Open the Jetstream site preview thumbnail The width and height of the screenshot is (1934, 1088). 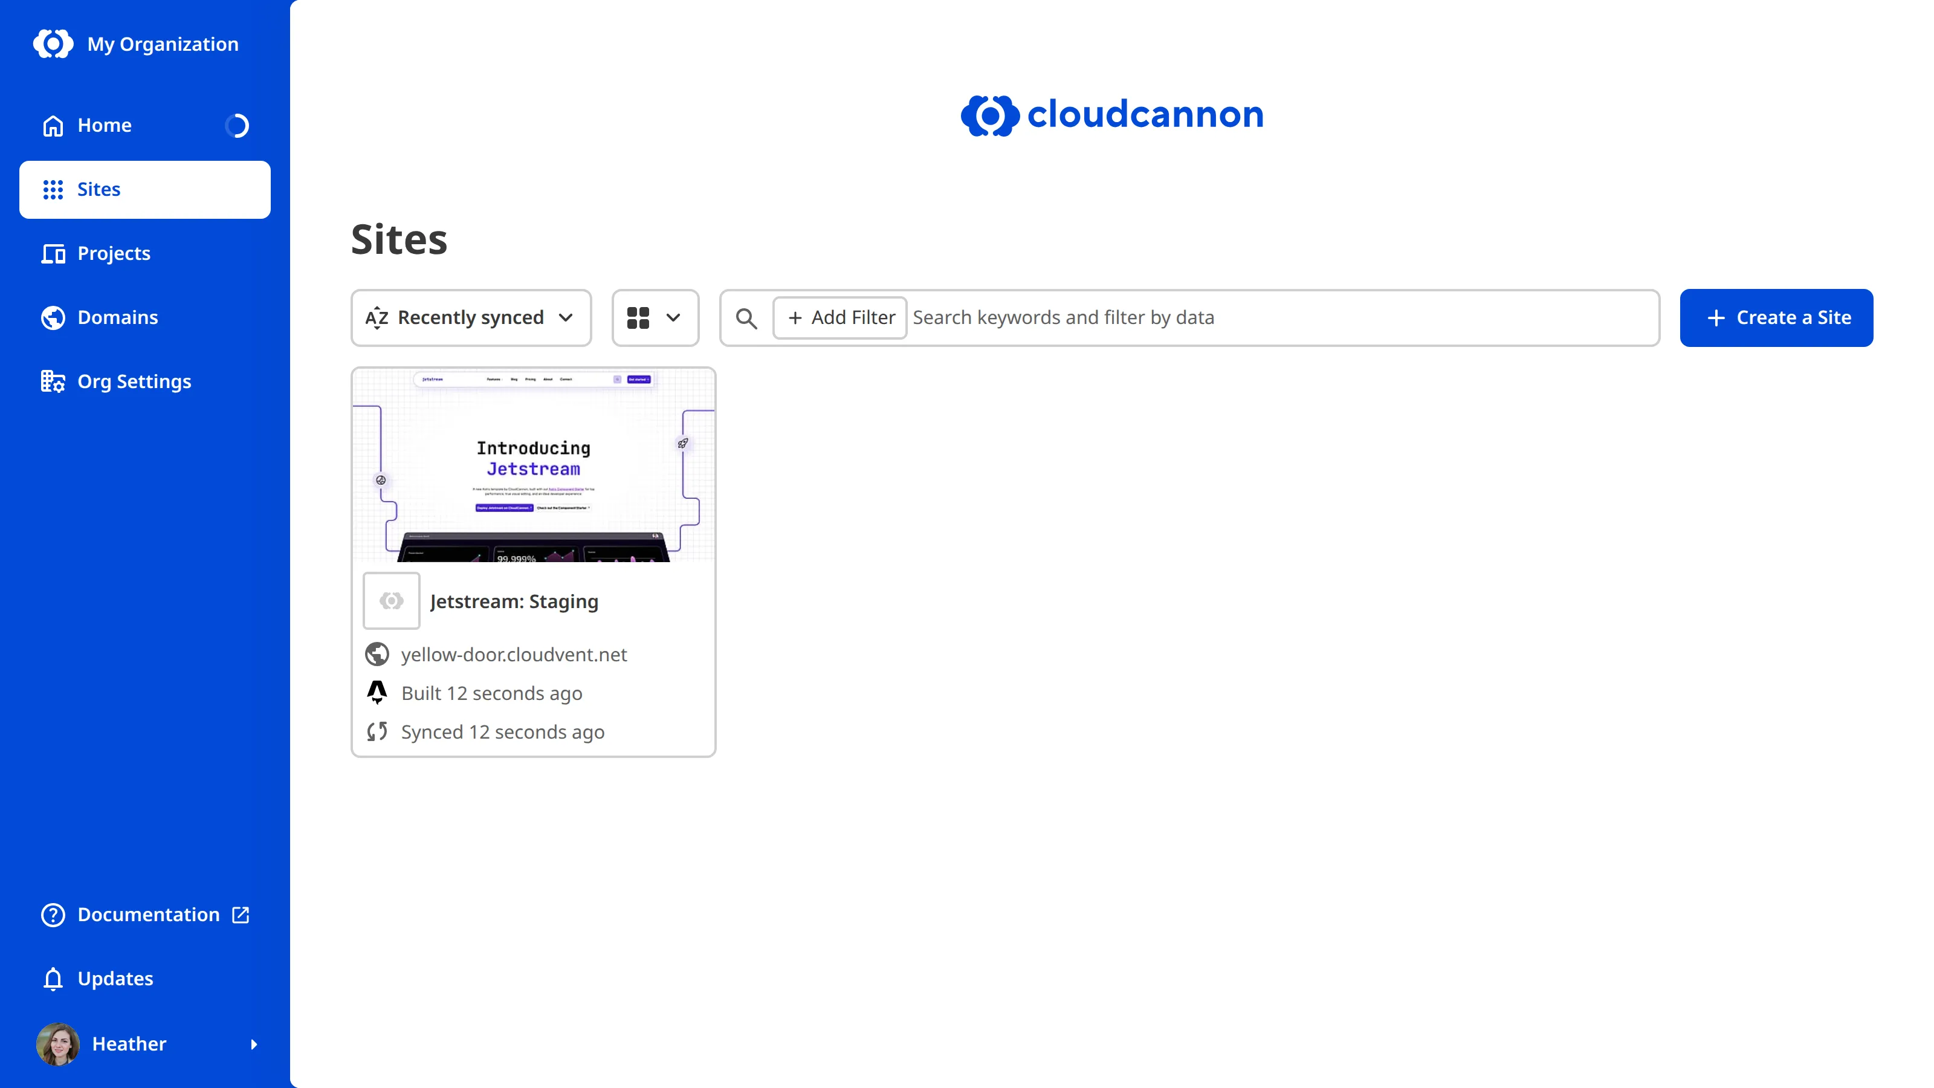[x=533, y=465]
